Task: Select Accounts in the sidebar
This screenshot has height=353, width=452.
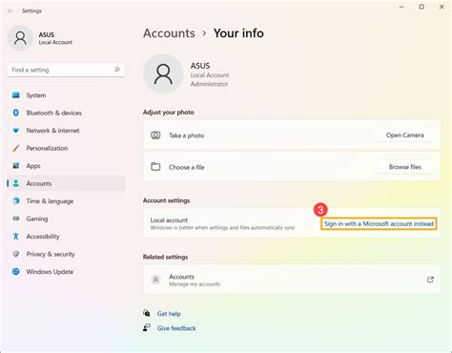Action: tap(66, 183)
